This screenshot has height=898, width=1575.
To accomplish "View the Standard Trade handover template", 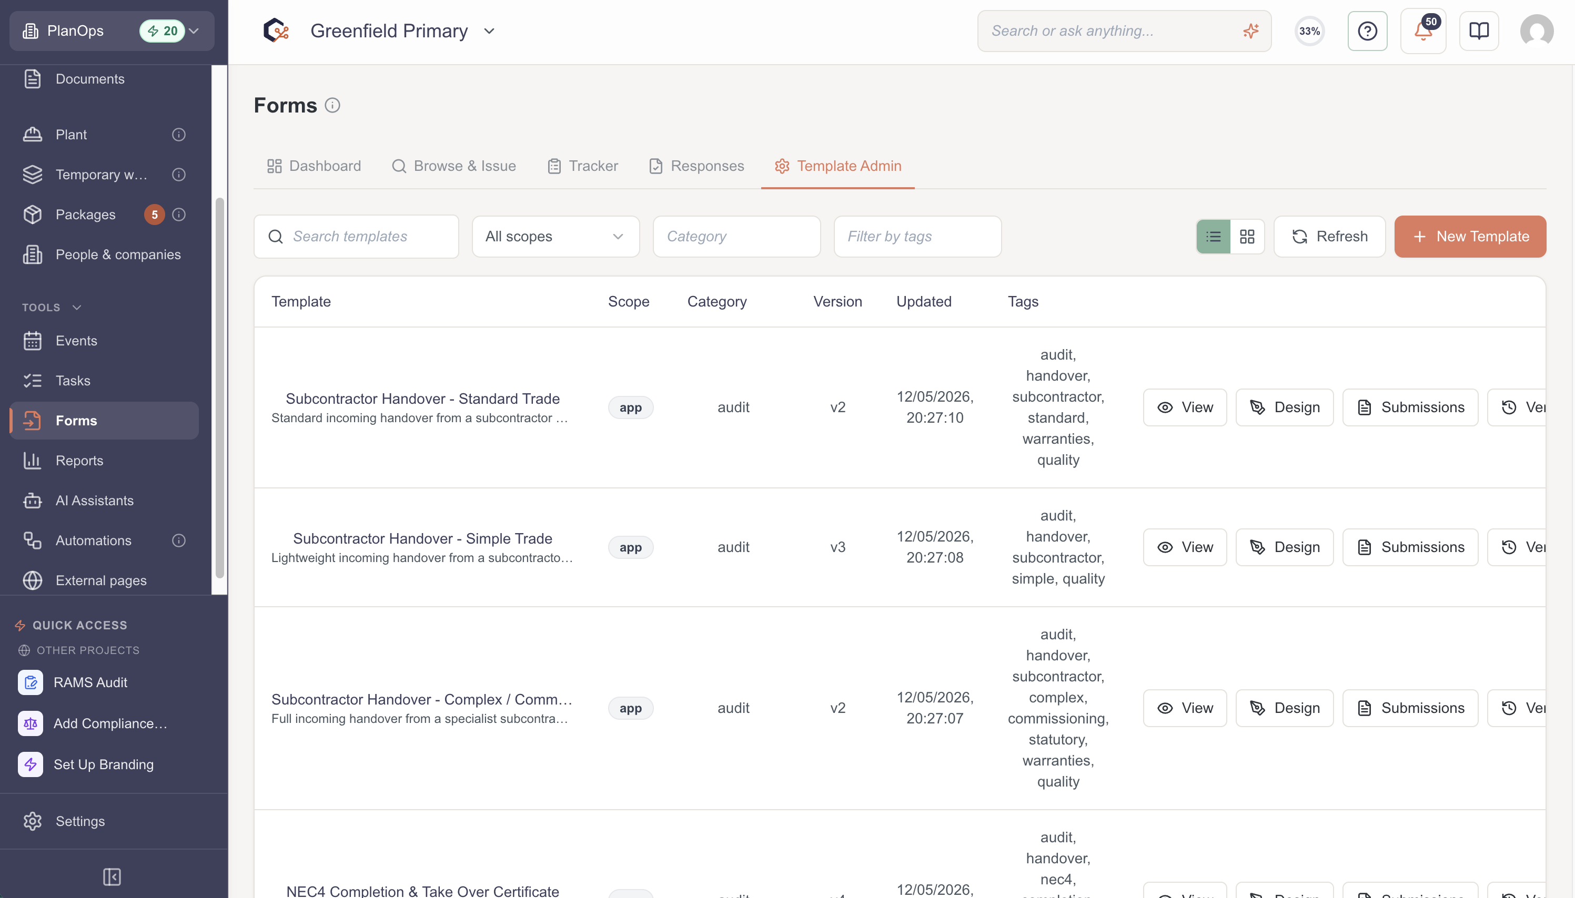I will coord(1185,407).
